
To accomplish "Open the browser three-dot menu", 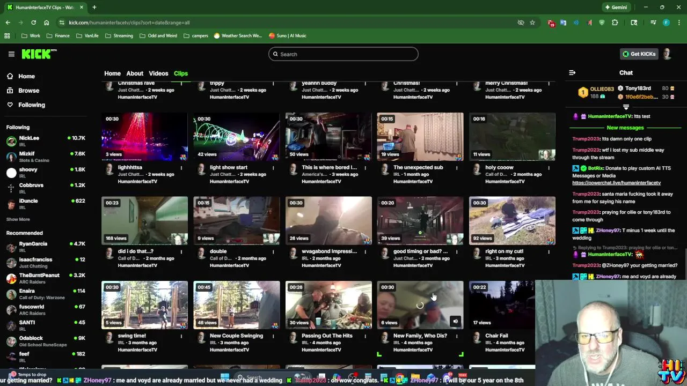I will click(x=679, y=23).
